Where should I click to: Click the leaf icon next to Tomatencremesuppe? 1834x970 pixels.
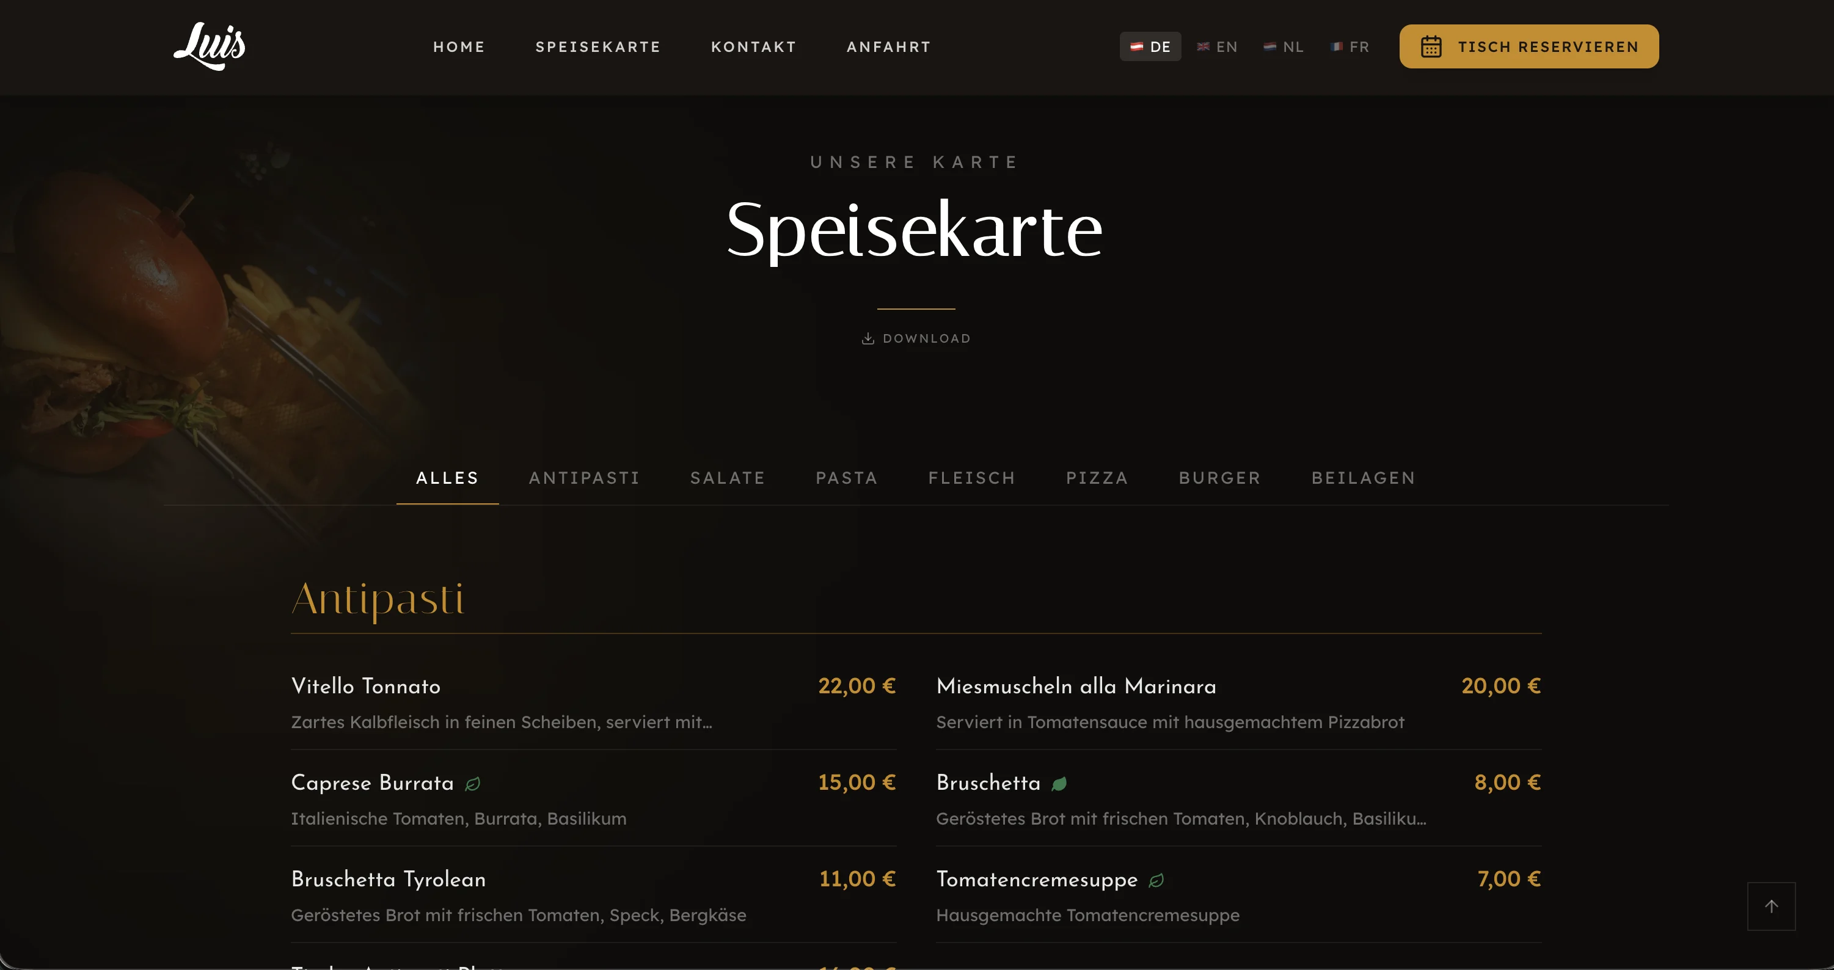pyautogui.click(x=1156, y=880)
